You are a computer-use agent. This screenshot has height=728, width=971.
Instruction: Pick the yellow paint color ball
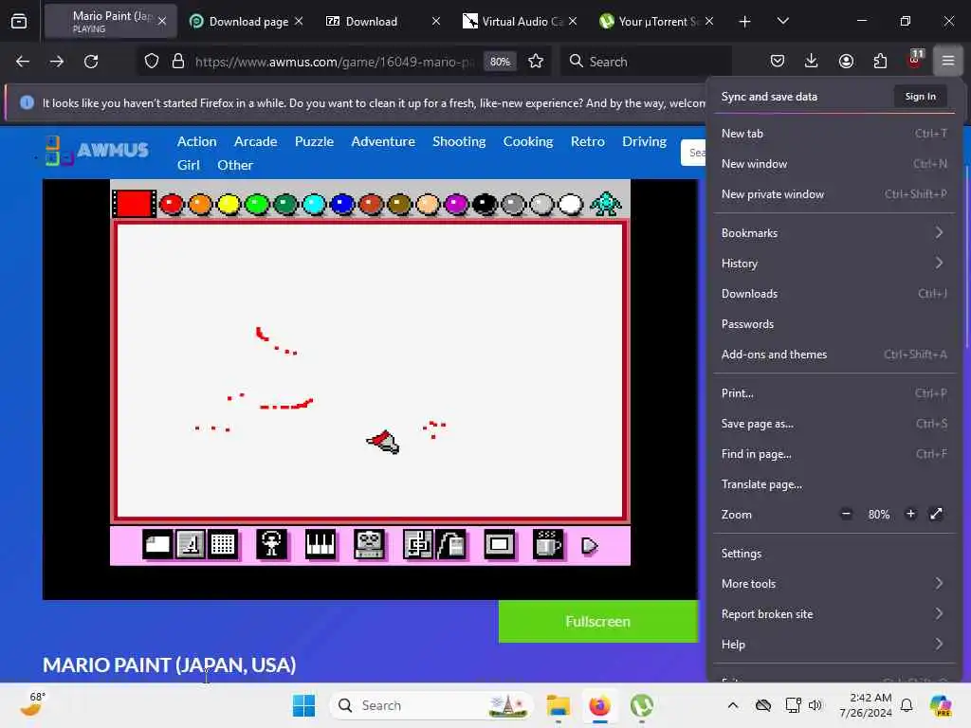[229, 204]
